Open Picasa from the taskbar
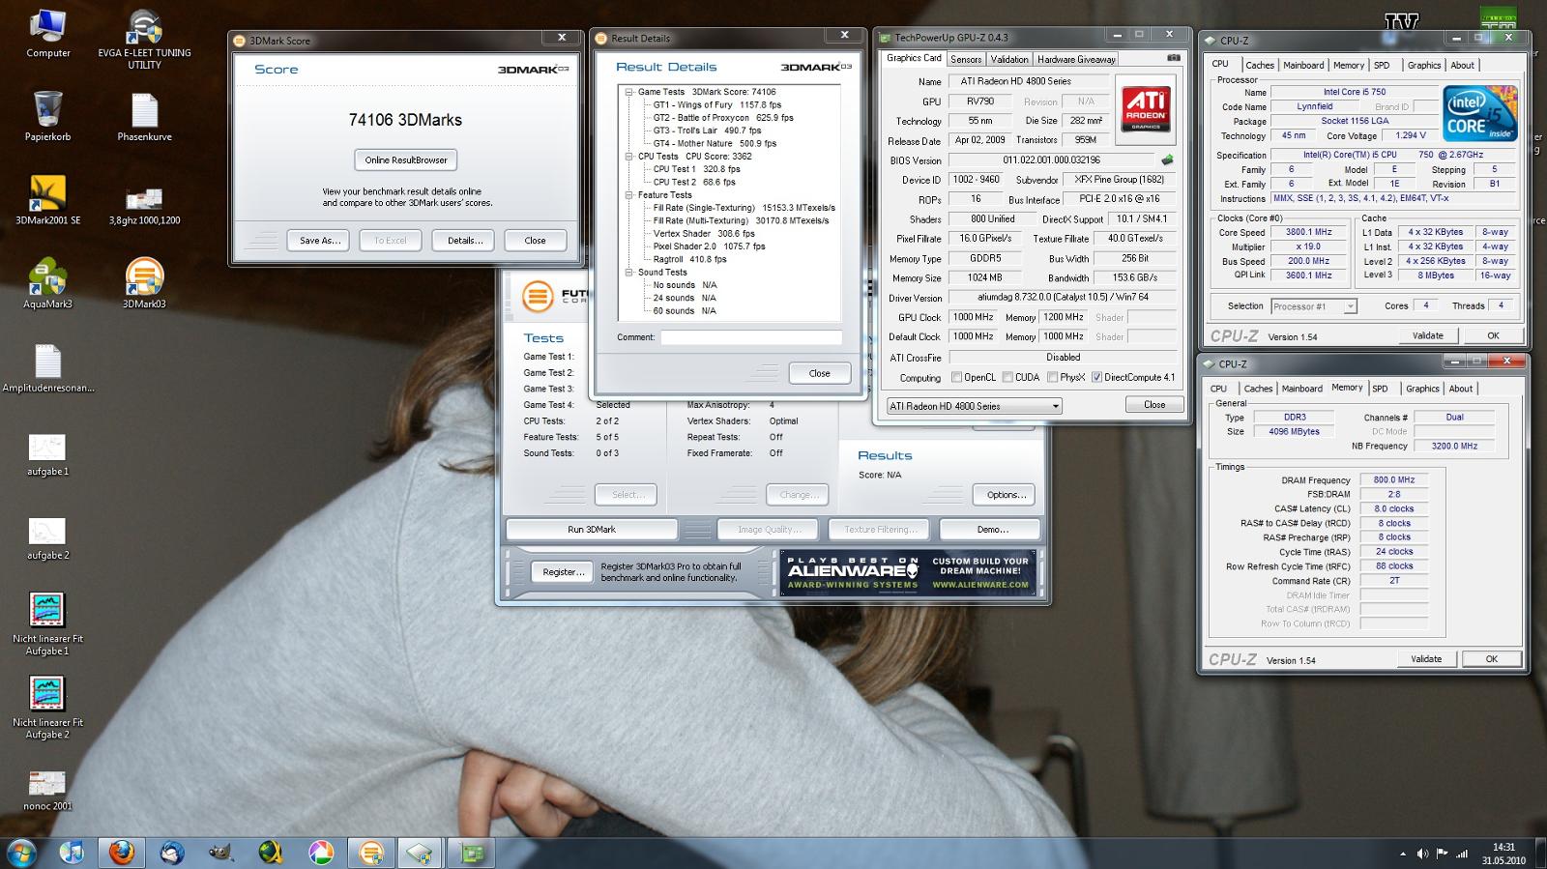 tap(321, 853)
